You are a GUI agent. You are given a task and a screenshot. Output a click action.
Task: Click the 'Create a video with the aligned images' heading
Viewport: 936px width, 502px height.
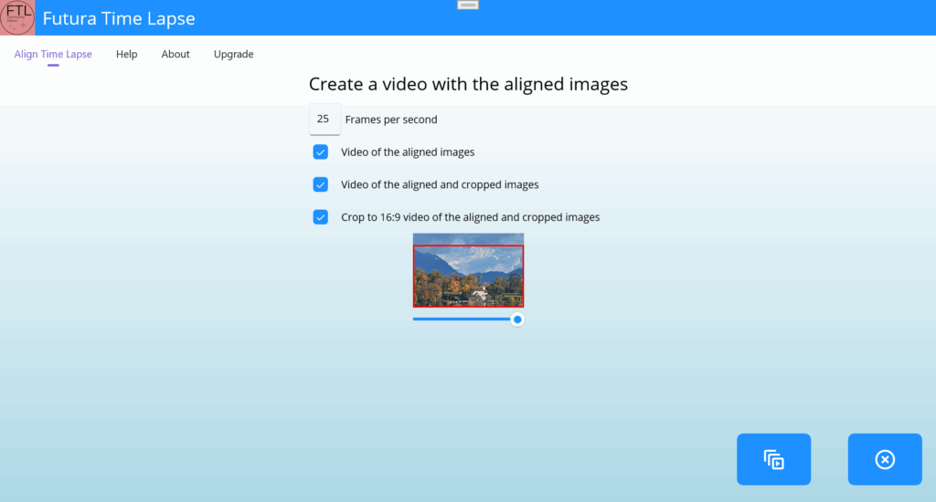pyautogui.click(x=468, y=85)
